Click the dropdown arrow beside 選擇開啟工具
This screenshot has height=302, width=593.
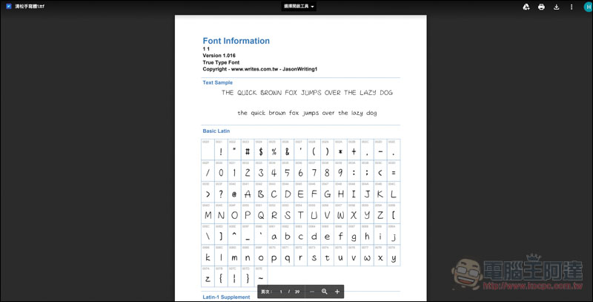point(313,7)
